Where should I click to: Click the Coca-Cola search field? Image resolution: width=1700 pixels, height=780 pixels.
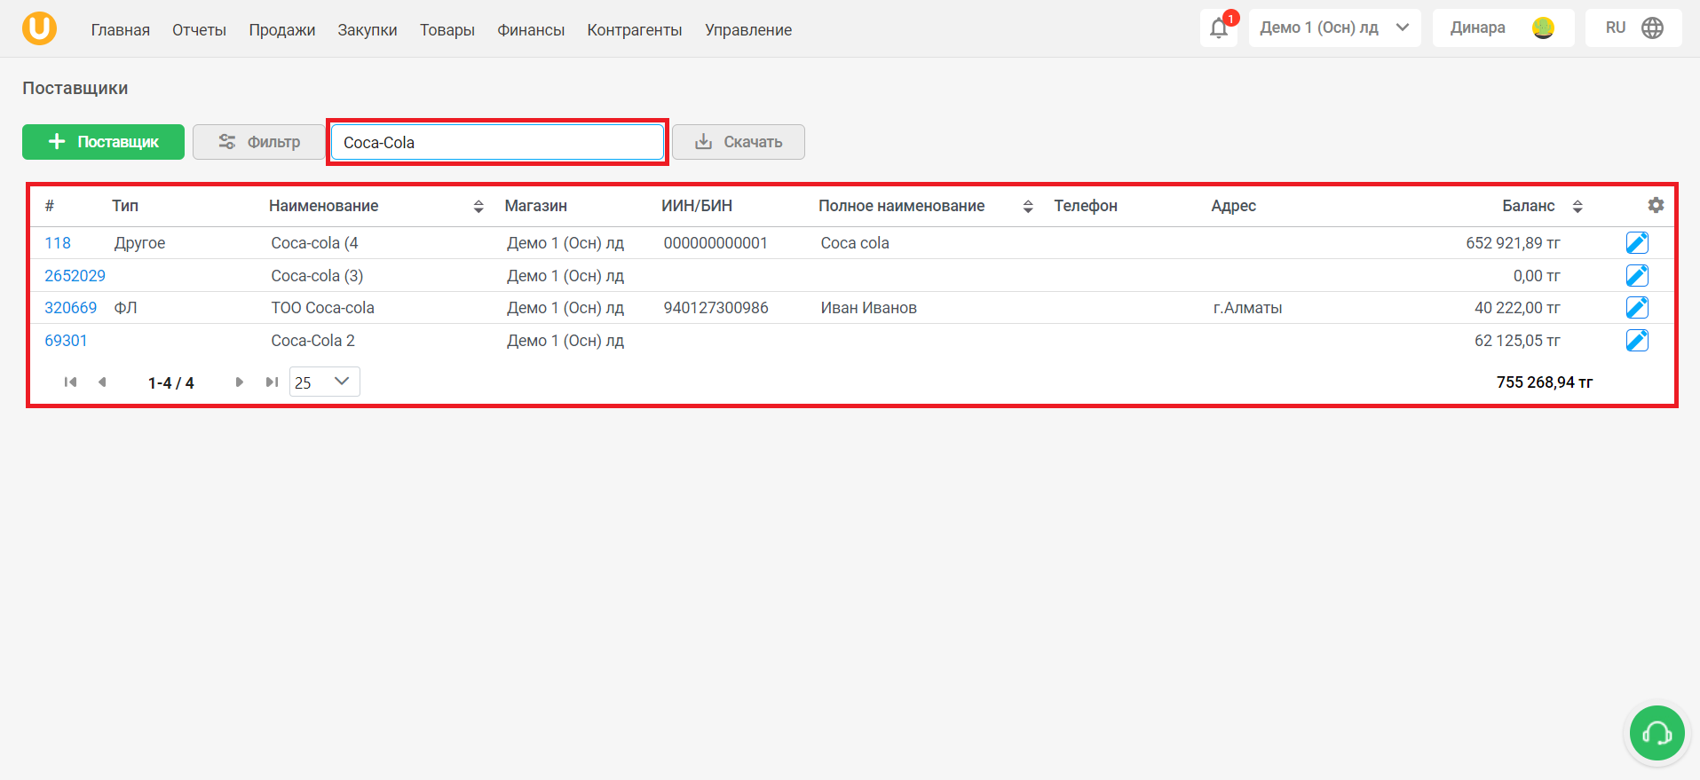click(497, 142)
